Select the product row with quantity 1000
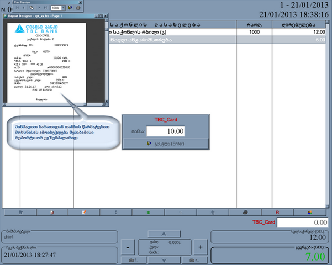Screen dimensions: 332x265 [221, 32]
